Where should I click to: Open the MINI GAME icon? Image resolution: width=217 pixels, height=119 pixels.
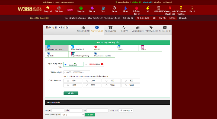(159, 8)
